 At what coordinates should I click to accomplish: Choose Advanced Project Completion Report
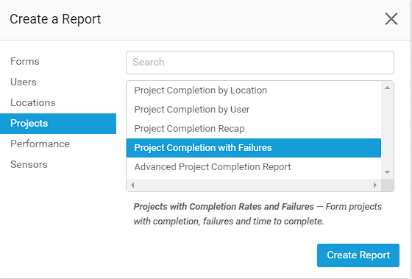point(254,167)
